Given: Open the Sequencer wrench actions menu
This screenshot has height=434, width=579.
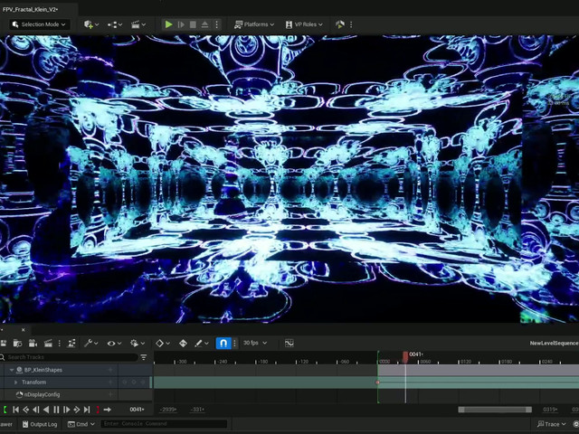Looking at the screenshot, I should pyautogui.click(x=90, y=344).
